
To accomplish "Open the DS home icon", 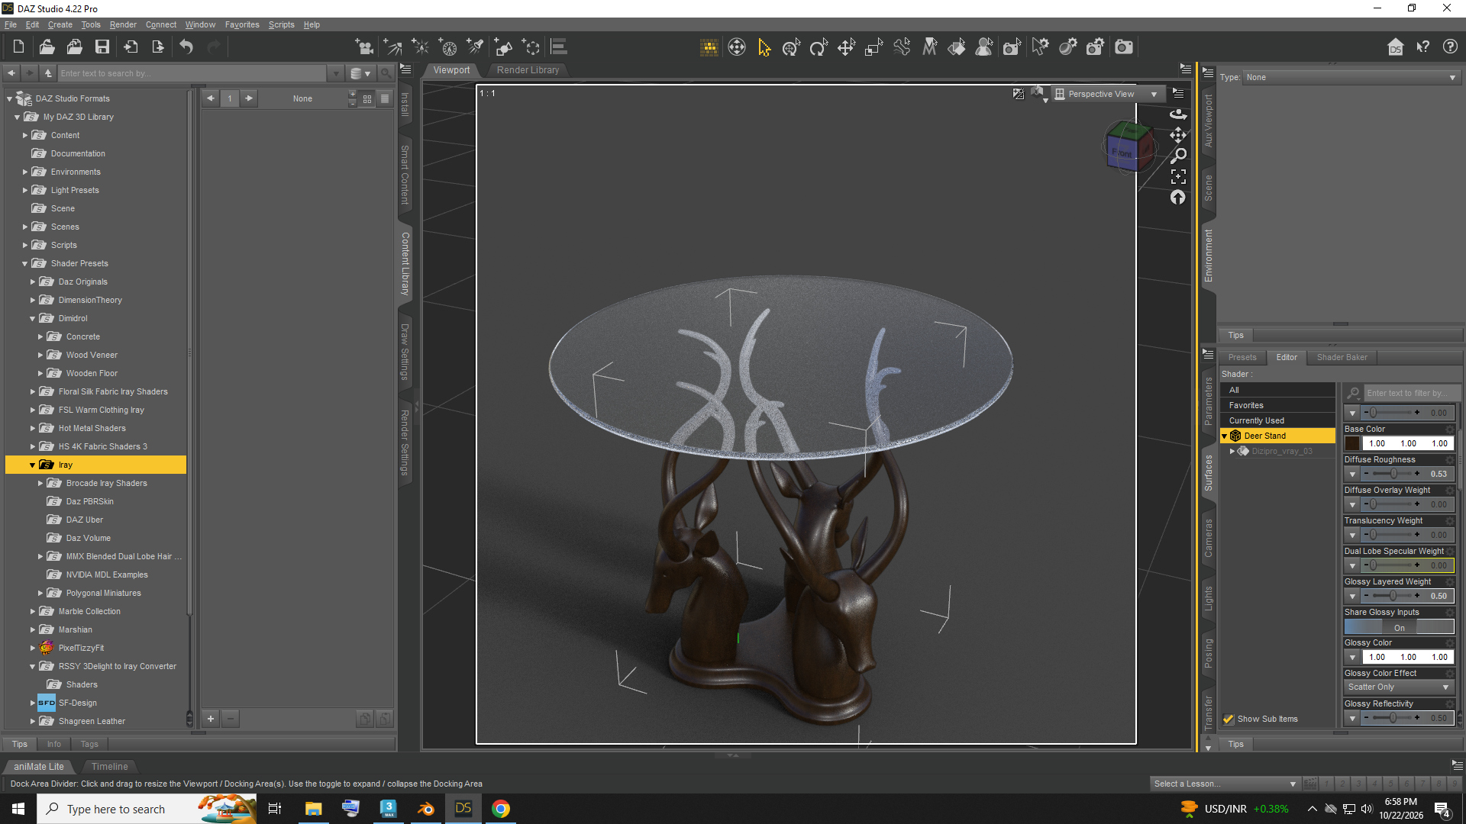I will pos(1395,47).
